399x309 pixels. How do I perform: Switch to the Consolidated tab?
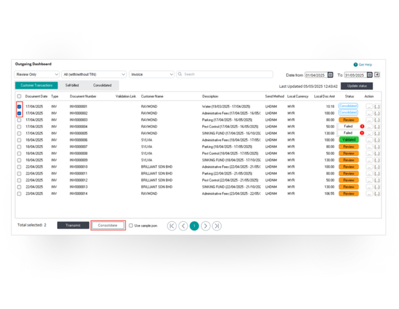click(x=102, y=85)
